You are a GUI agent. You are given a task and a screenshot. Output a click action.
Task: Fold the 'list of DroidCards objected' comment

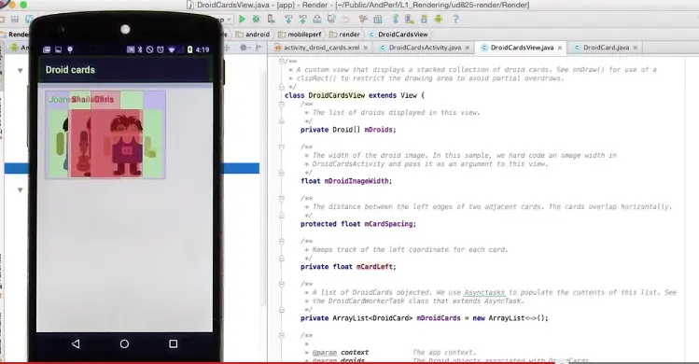[x=281, y=284]
